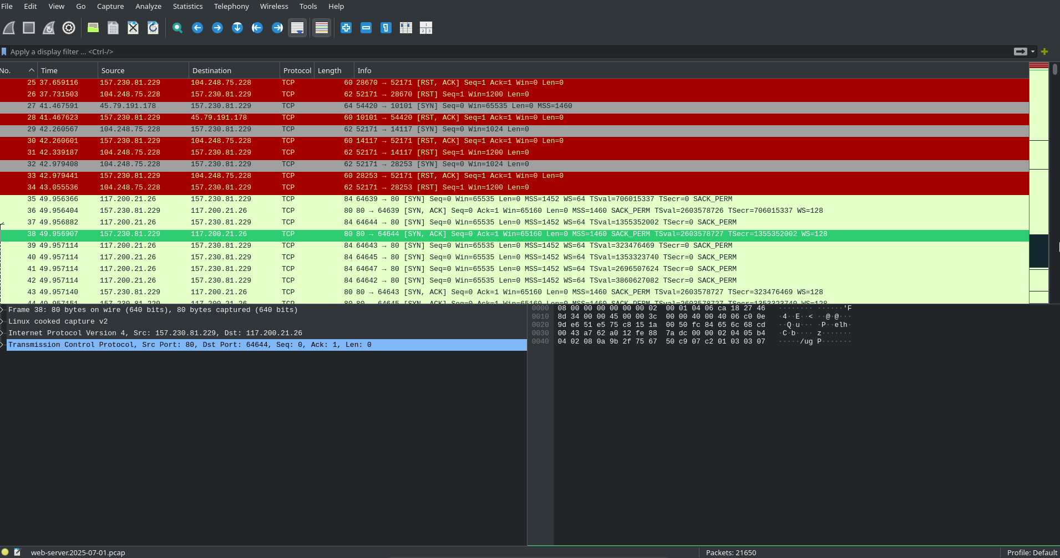Find a packet with the magnifier tool
The height and width of the screenshot is (558, 1060).
[177, 27]
